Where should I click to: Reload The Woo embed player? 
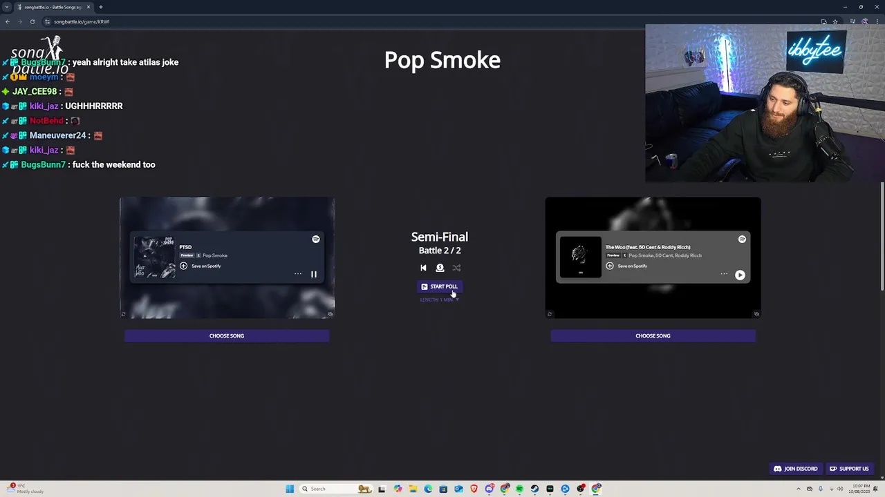tap(550, 314)
